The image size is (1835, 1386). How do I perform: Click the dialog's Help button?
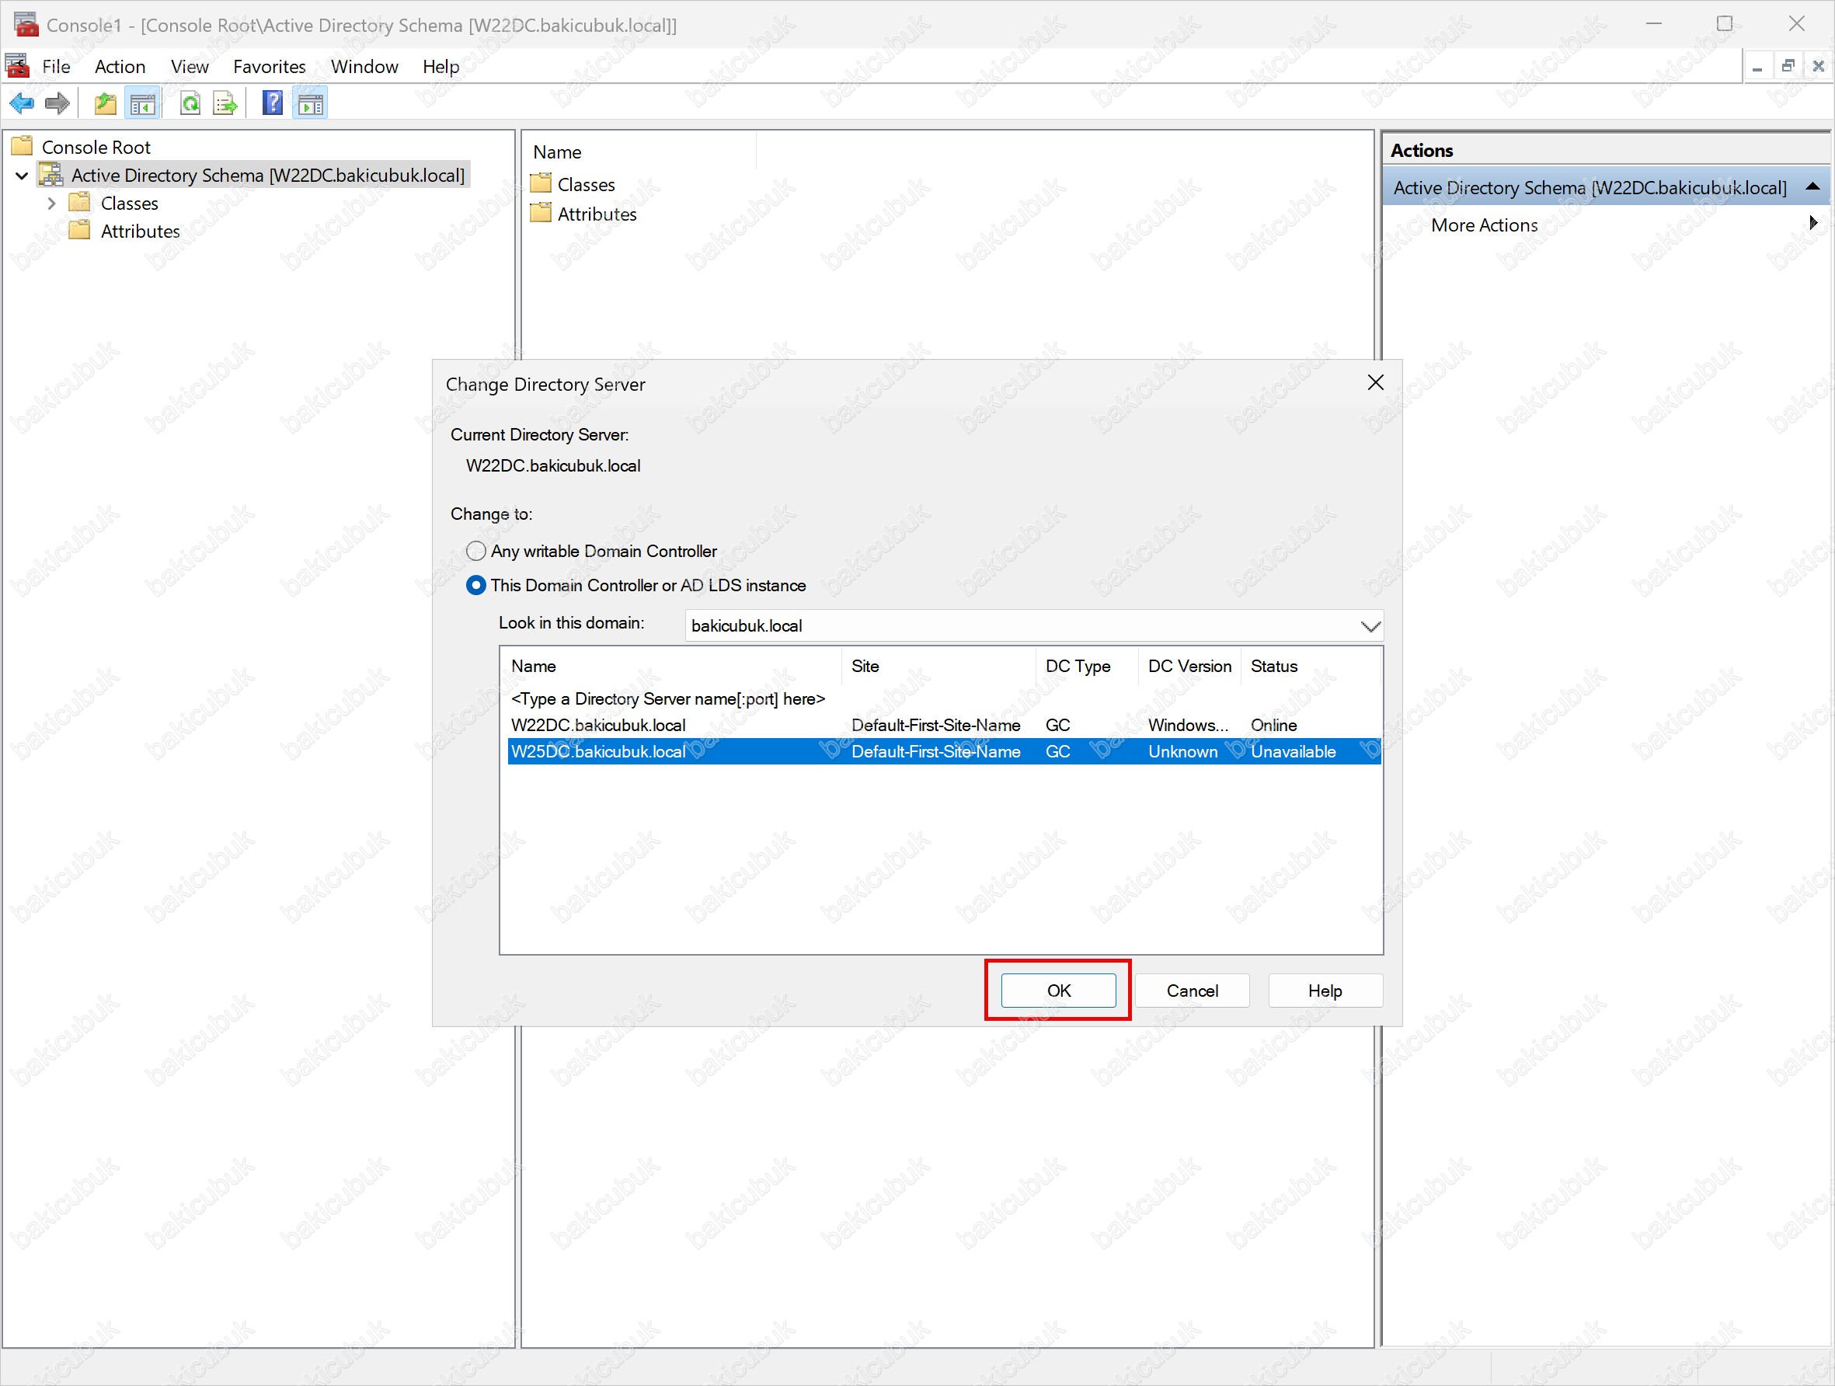pyautogui.click(x=1325, y=991)
